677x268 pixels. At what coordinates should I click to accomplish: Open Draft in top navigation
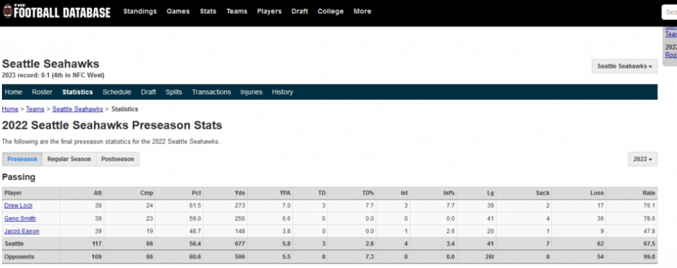[300, 11]
